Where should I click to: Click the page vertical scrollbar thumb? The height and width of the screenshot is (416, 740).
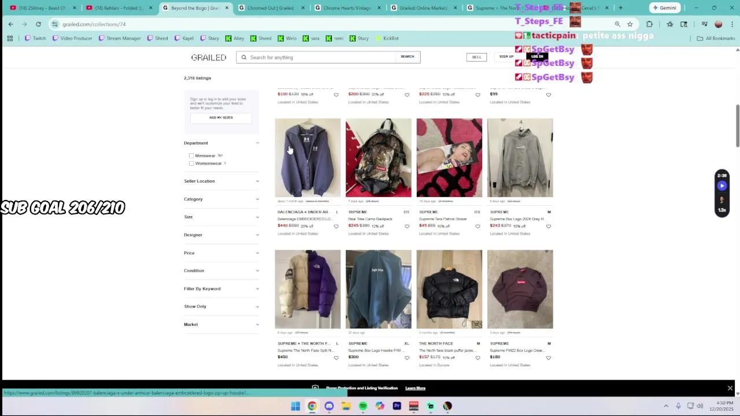click(737, 126)
